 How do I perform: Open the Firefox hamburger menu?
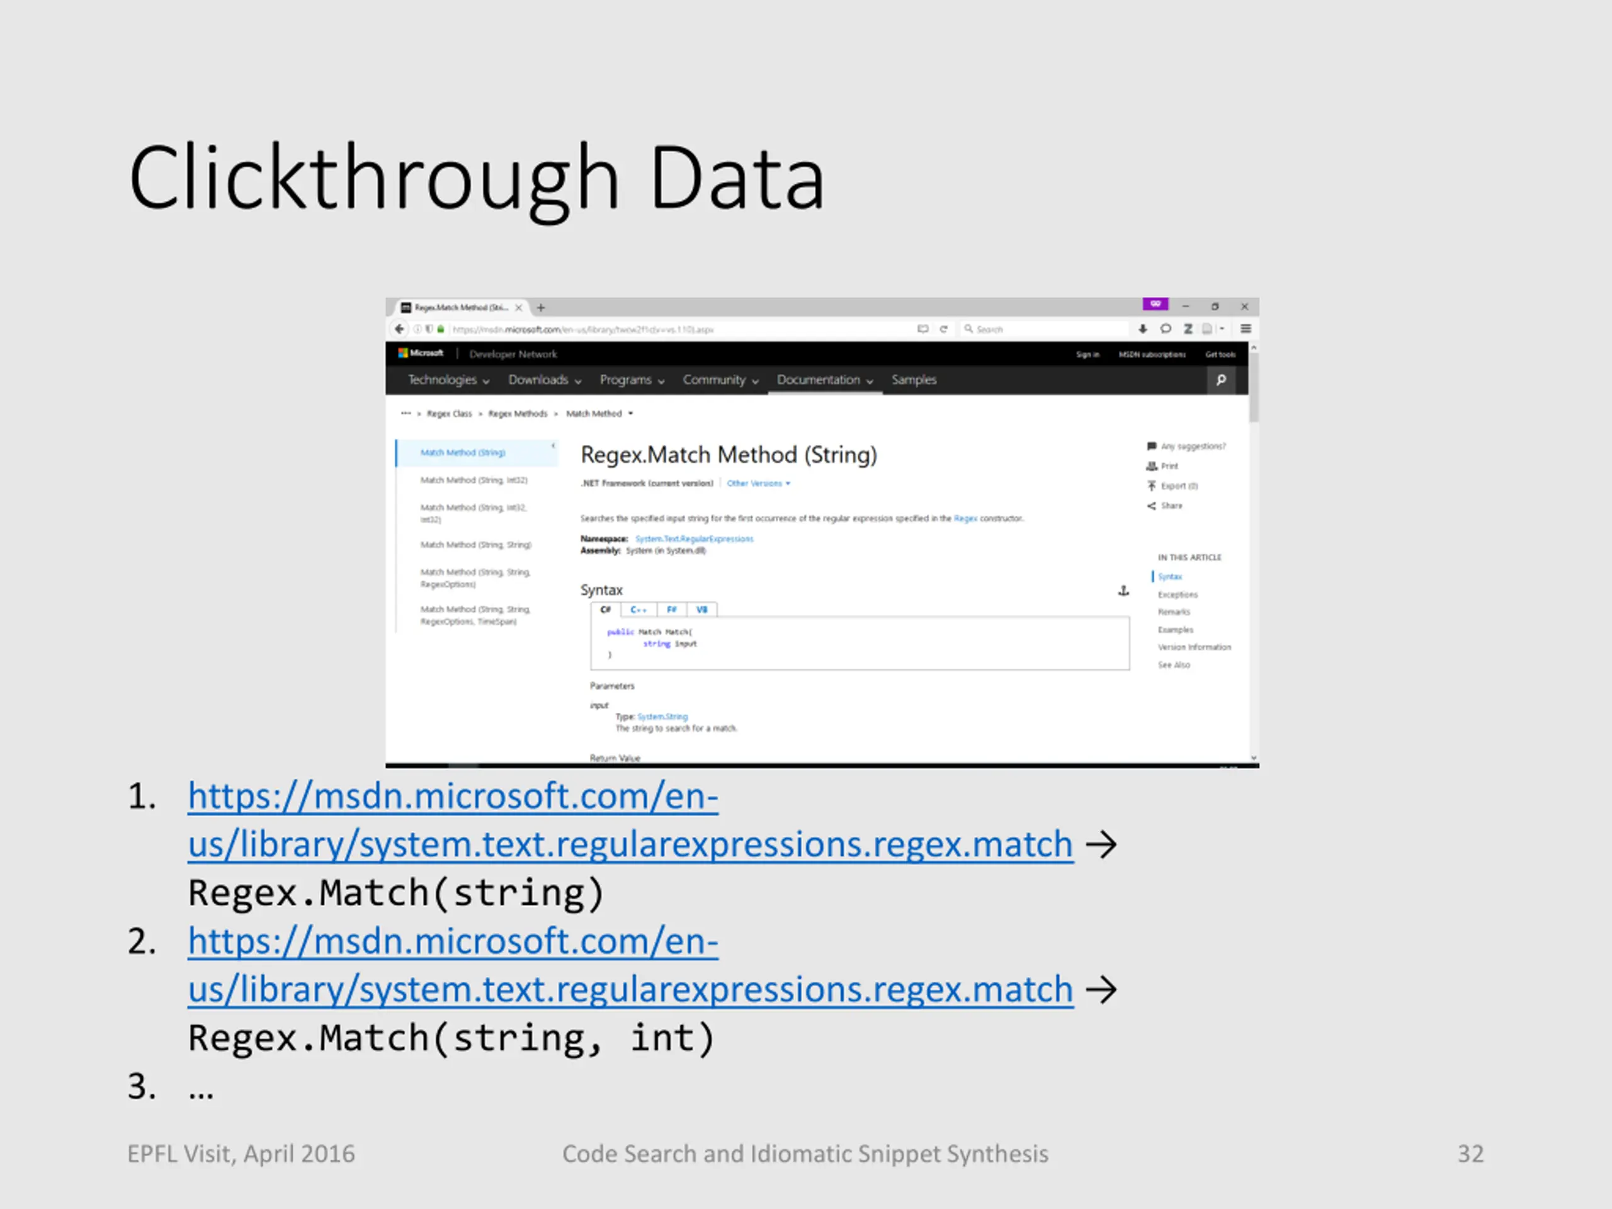click(1246, 329)
